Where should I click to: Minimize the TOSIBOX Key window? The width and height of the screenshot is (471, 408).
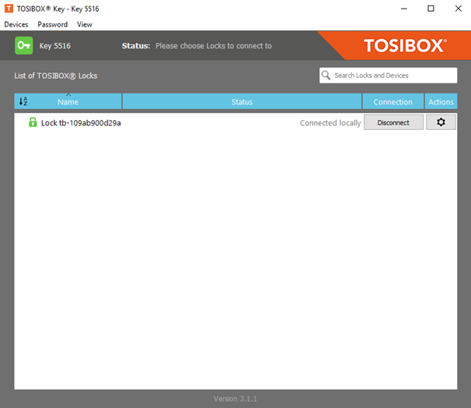point(404,9)
